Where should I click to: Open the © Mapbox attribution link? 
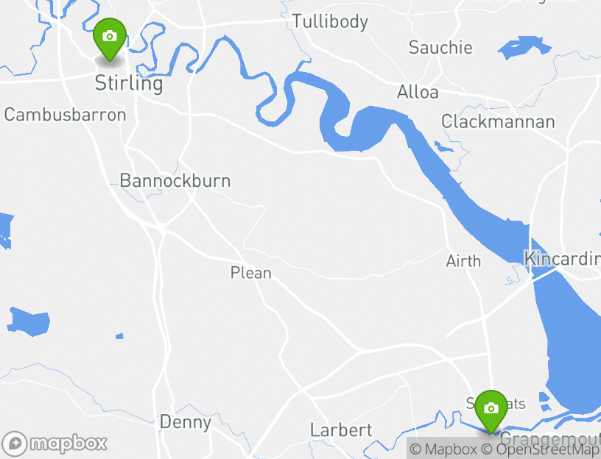(443, 449)
